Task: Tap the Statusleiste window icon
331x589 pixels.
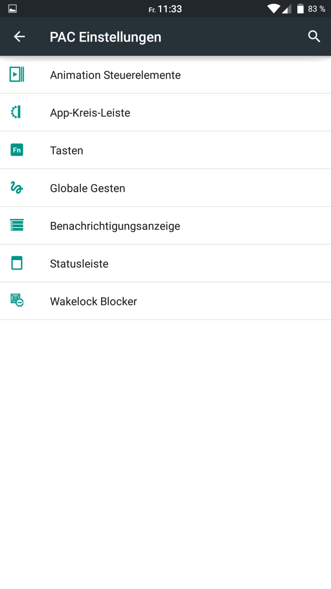Action: [17, 263]
